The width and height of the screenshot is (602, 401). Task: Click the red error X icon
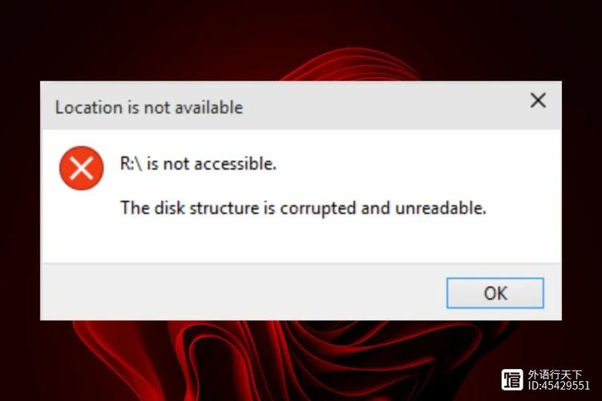(82, 168)
